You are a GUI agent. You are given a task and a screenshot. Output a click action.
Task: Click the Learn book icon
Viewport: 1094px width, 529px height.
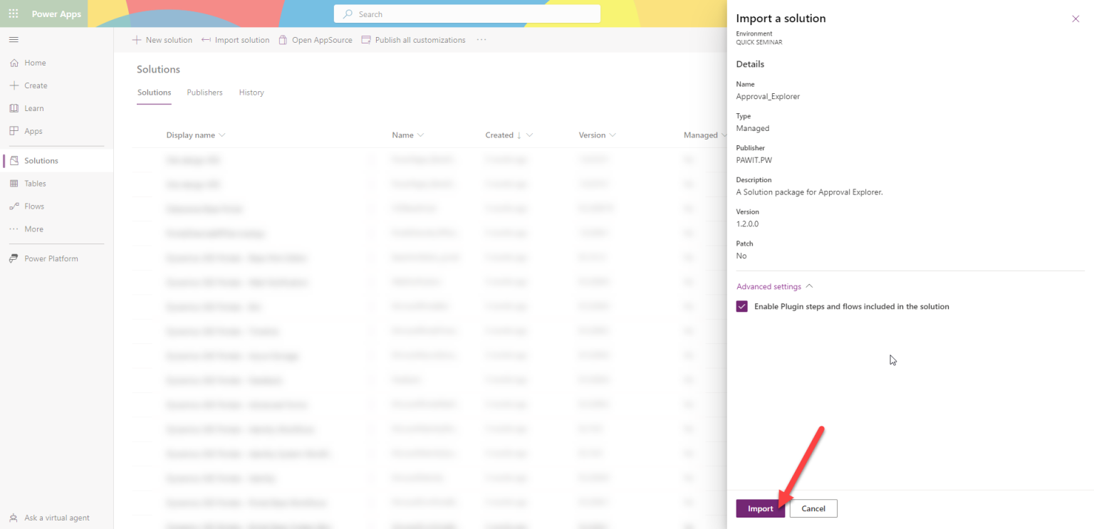pyautogui.click(x=14, y=108)
